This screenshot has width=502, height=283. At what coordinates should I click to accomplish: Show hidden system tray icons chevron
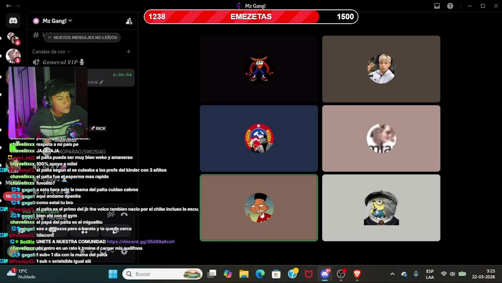tap(392, 274)
